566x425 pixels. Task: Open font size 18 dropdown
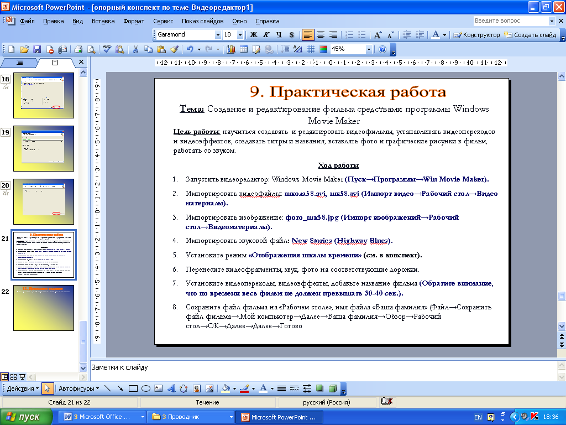click(x=240, y=35)
